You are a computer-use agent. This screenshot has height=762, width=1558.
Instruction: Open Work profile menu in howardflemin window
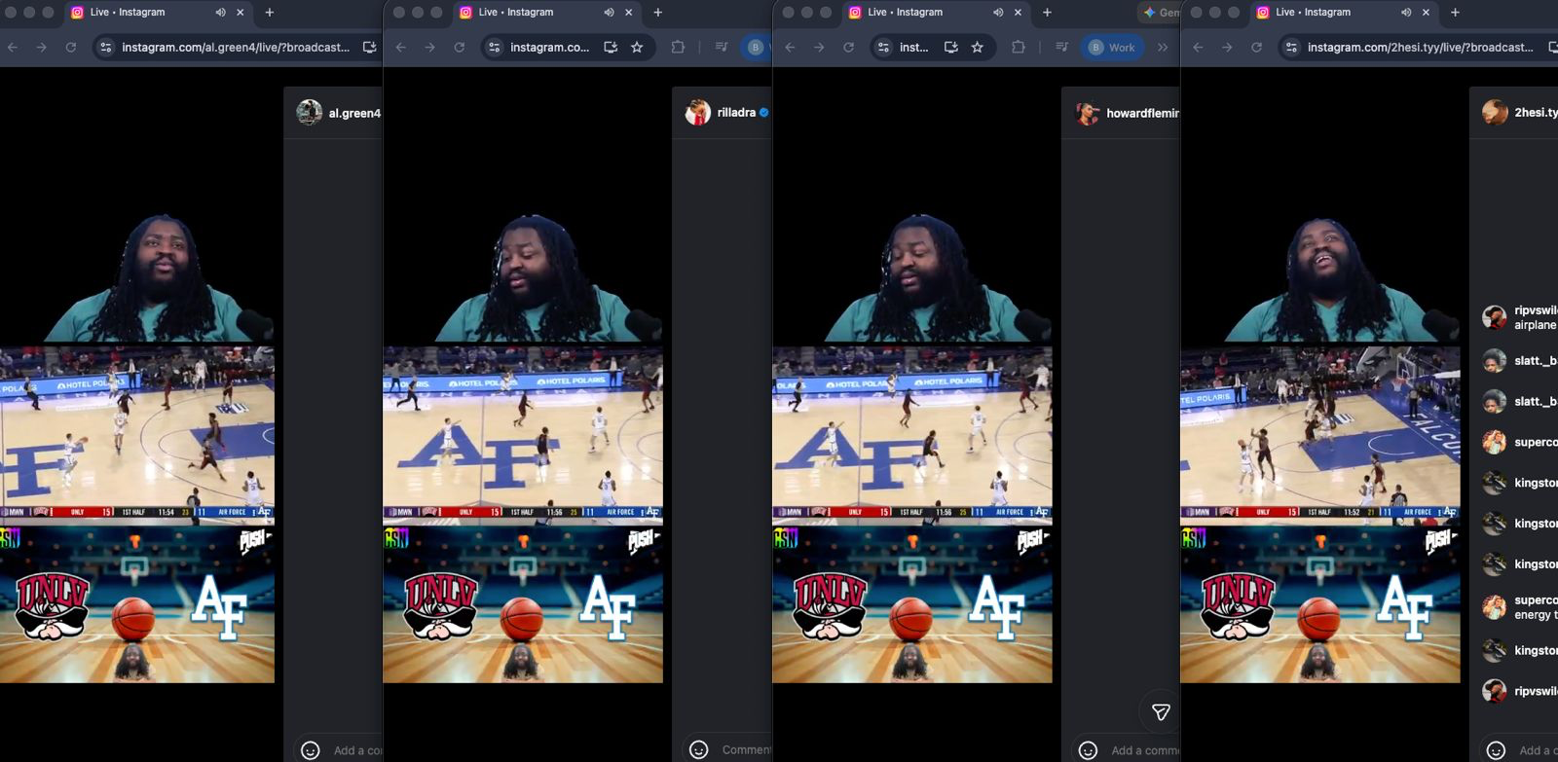(1112, 47)
